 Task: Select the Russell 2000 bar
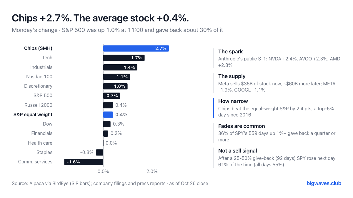click(x=108, y=105)
